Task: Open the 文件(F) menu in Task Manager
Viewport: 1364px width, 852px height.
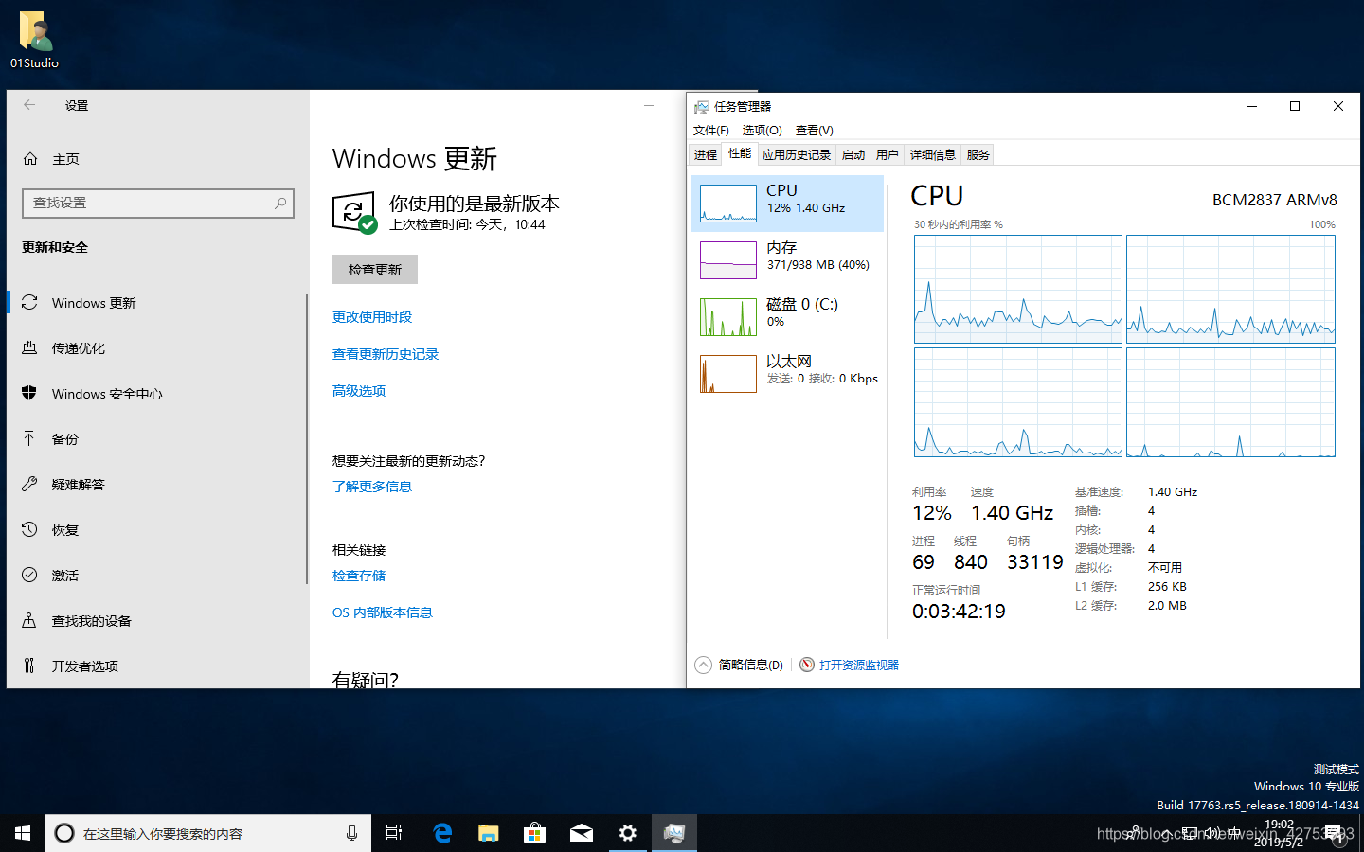Action: pos(711,131)
